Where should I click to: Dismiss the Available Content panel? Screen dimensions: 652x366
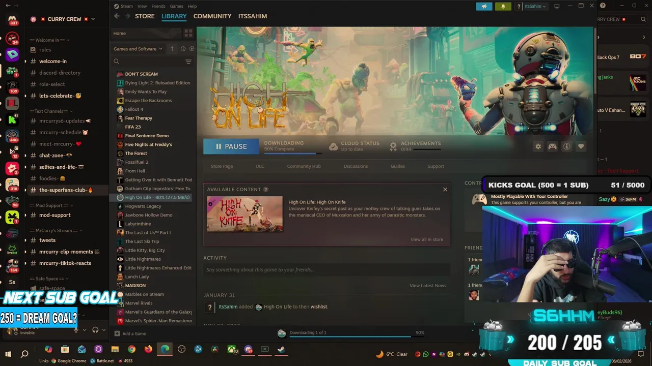[x=445, y=189]
